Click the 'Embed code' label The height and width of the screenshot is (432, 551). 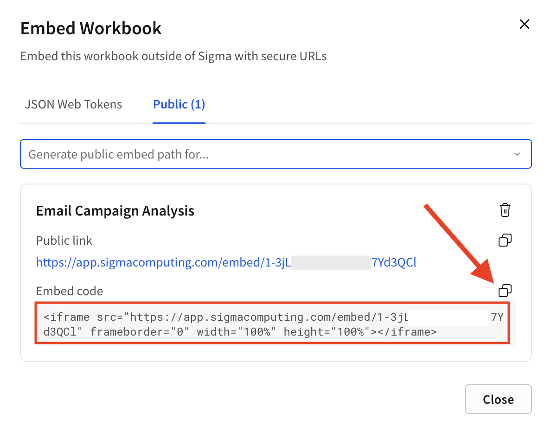(x=70, y=291)
